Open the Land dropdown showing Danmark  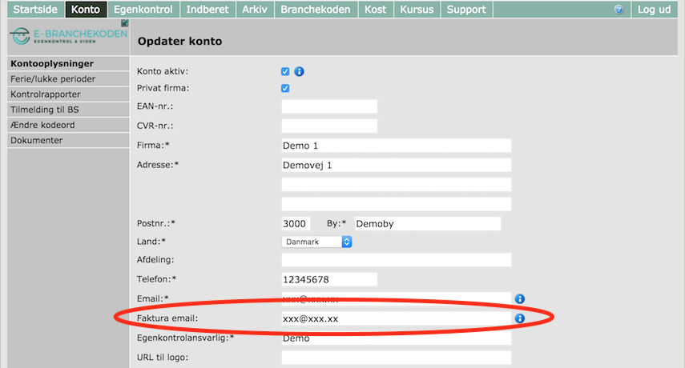316,242
